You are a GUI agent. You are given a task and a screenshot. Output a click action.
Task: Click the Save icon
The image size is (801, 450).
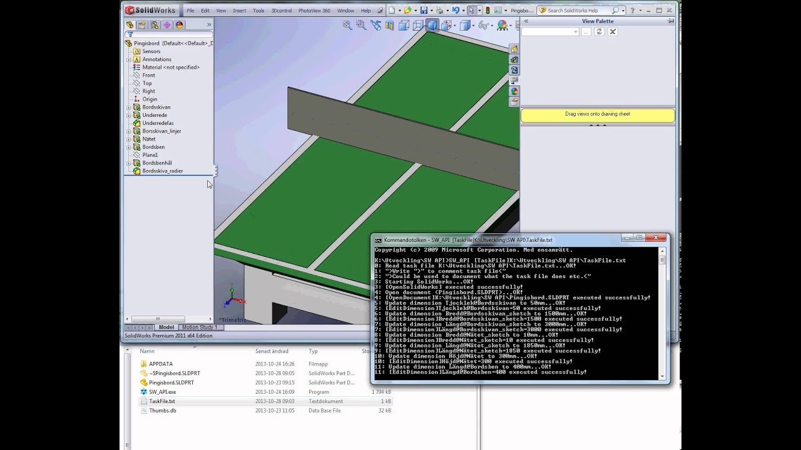tap(424, 10)
